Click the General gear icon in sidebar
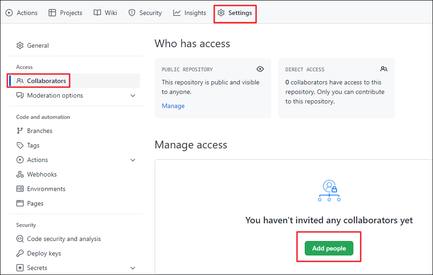The image size is (433, 275). click(20, 45)
